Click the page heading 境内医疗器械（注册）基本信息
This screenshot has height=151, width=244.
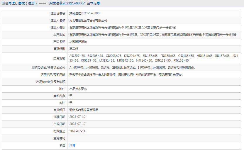coord(52,4)
